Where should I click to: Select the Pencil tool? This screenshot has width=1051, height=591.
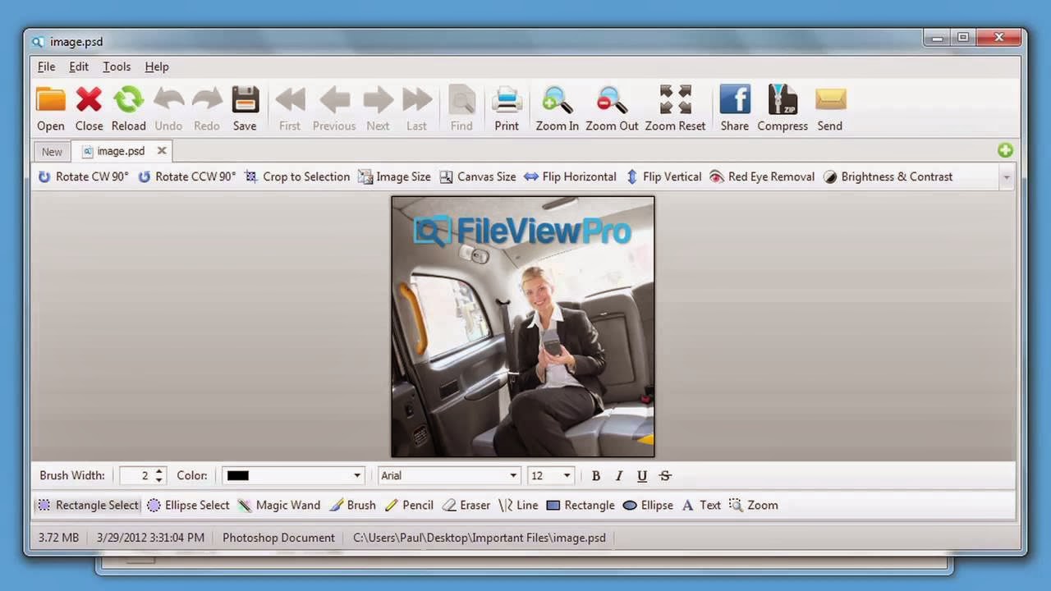[409, 505]
